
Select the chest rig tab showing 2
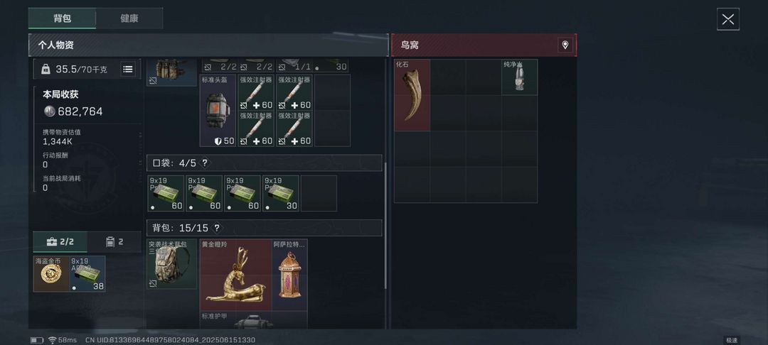114,242
